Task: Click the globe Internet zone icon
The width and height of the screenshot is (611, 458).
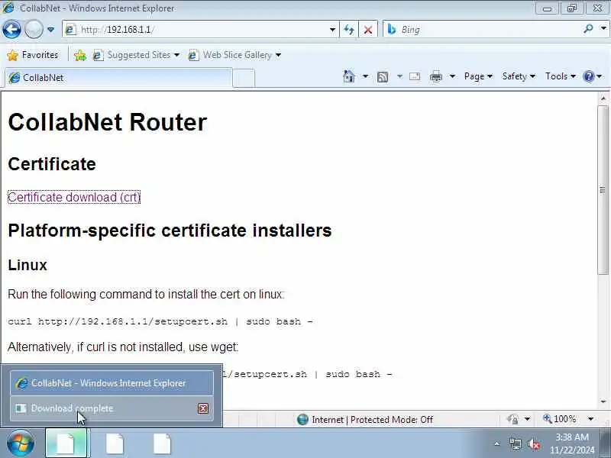Action: [302, 419]
